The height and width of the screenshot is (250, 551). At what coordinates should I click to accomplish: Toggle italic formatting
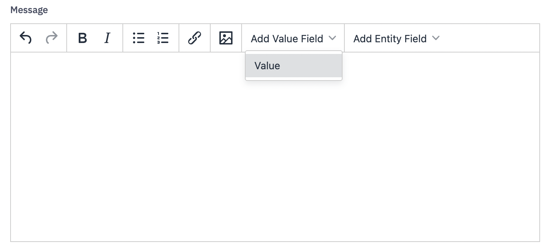(107, 38)
